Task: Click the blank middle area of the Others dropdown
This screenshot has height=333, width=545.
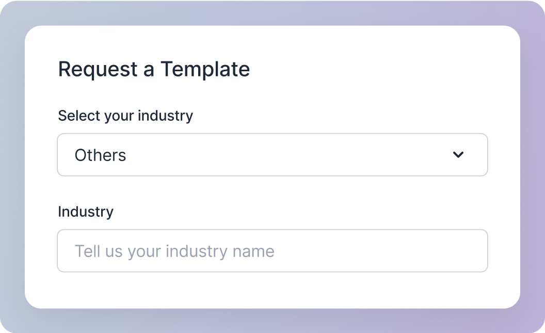Action: 289,155
